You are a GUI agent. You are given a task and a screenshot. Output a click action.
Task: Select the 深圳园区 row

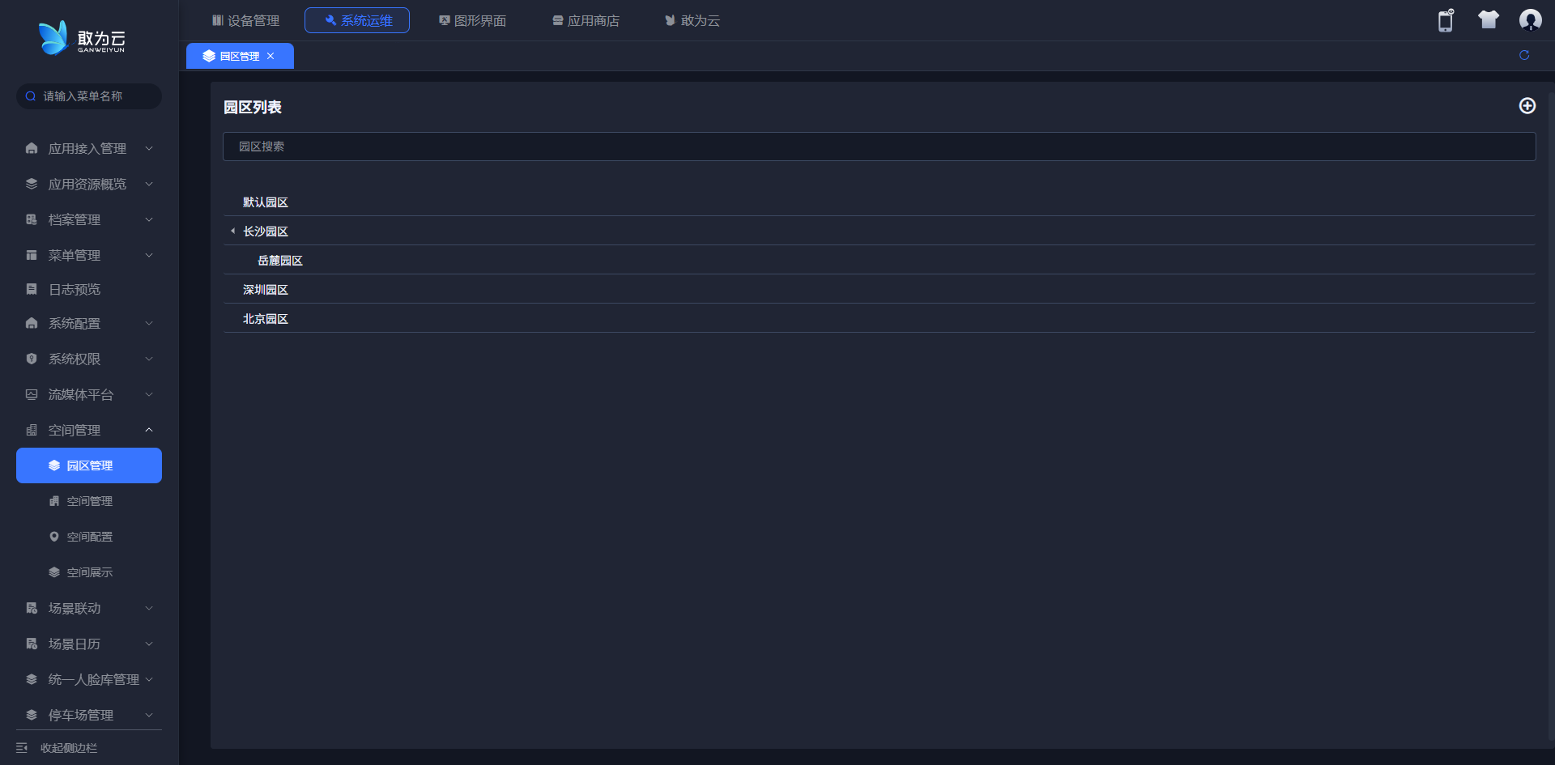(x=880, y=289)
